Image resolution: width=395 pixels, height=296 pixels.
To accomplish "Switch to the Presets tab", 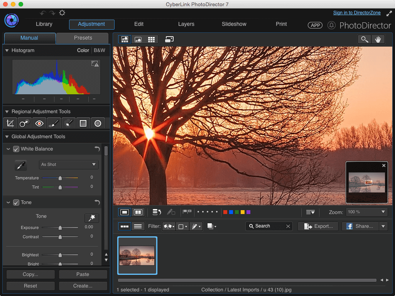I will (83, 38).
